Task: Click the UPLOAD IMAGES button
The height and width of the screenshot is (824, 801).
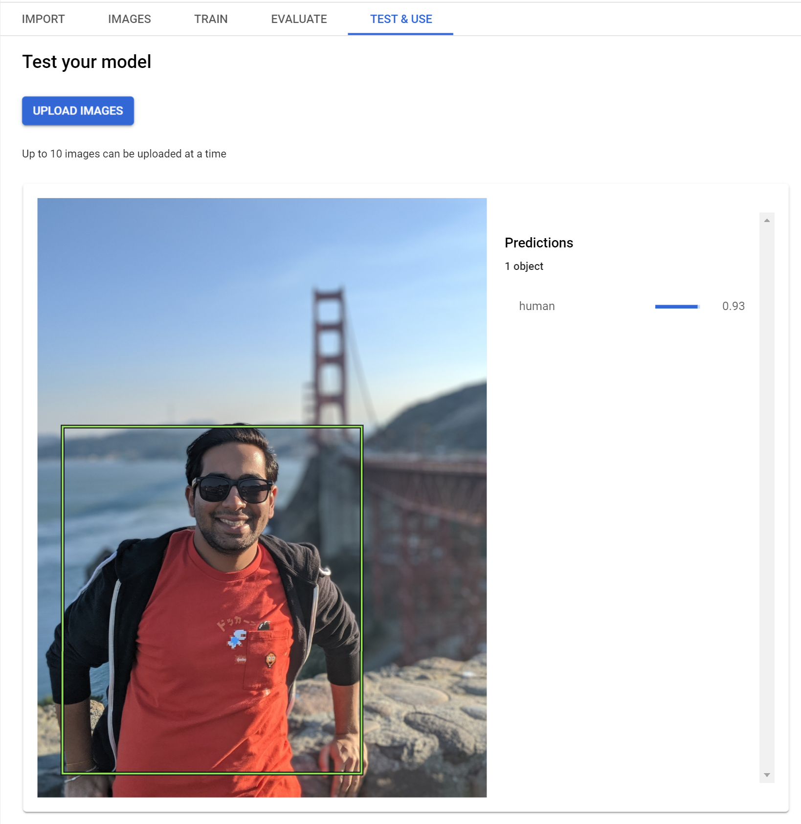Action: click(x=78, y=111)
